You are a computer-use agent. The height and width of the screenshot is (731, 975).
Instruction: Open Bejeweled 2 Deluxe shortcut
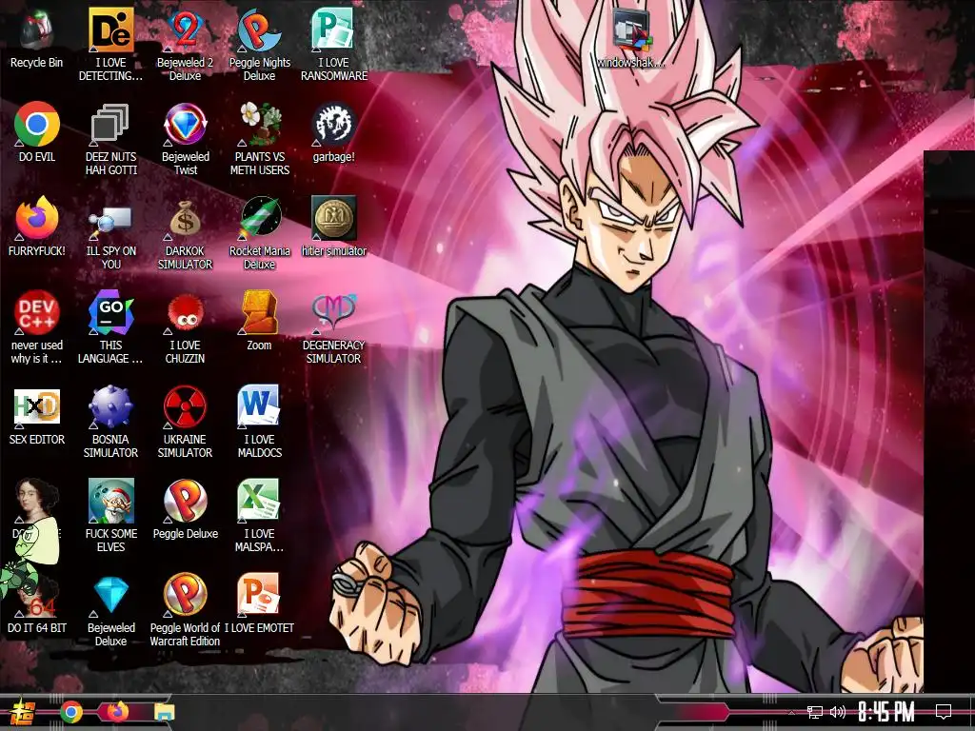point(185,30)
